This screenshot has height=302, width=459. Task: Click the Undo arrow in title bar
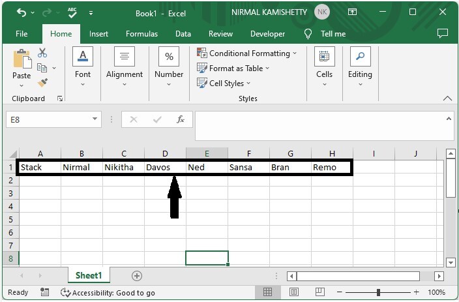point(22,12)
